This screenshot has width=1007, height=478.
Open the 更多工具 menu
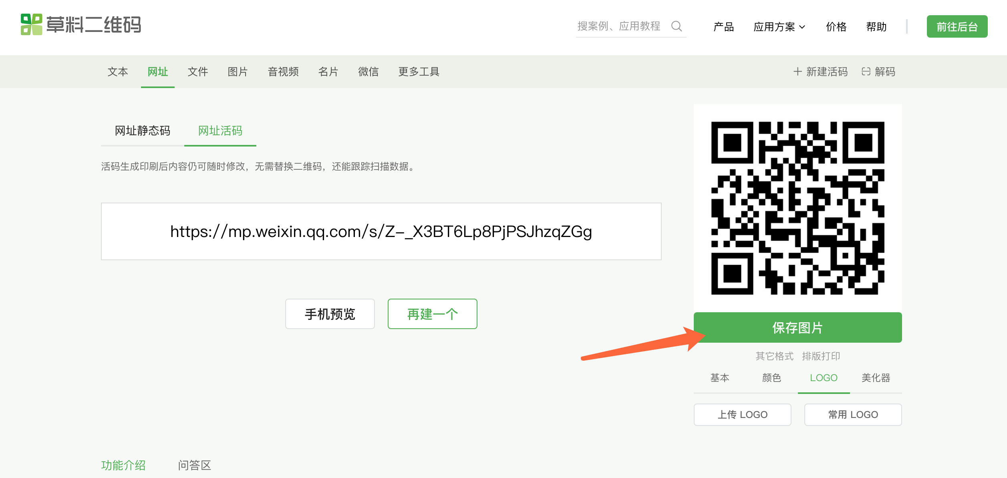[x=419, y=72]
